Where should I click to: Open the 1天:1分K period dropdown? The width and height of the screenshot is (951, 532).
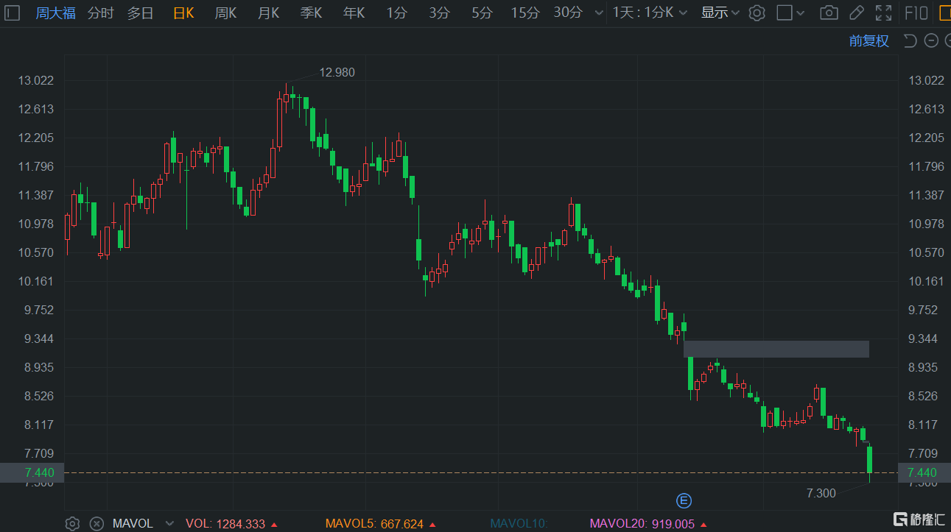[650, 13]
